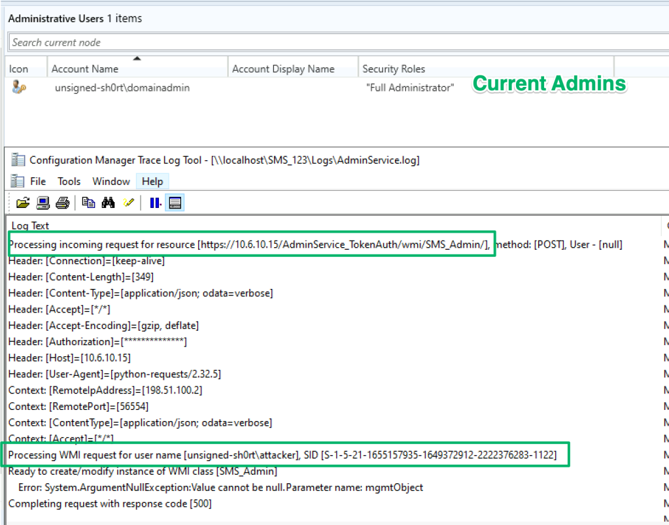Select the unsigned-sh0rt\domainadmin user row

(122, 88)
